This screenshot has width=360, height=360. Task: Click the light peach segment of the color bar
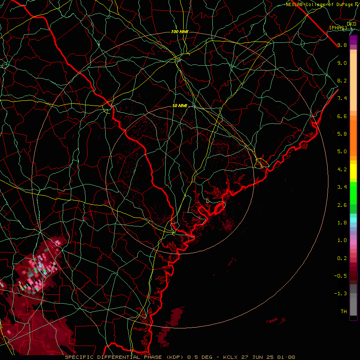coord(353,82)
